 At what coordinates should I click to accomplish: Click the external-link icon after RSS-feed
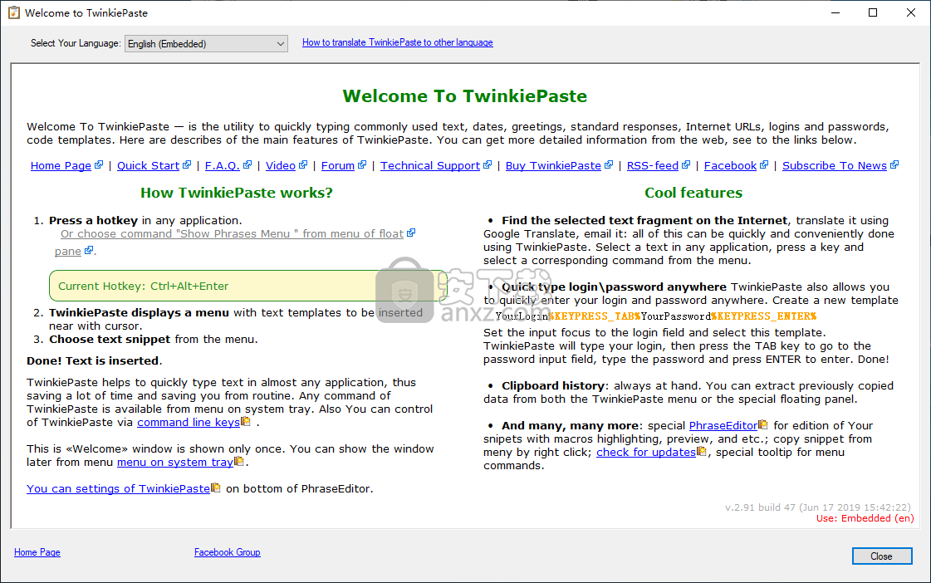click(686, 164)
